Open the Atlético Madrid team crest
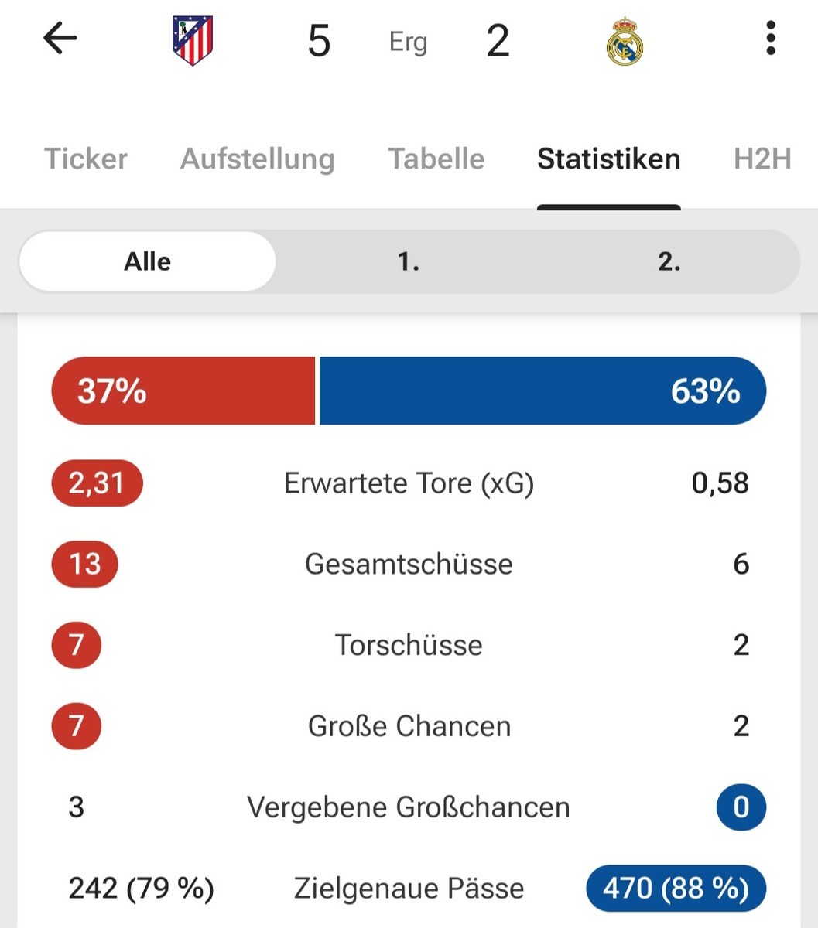 pos(193,40)
